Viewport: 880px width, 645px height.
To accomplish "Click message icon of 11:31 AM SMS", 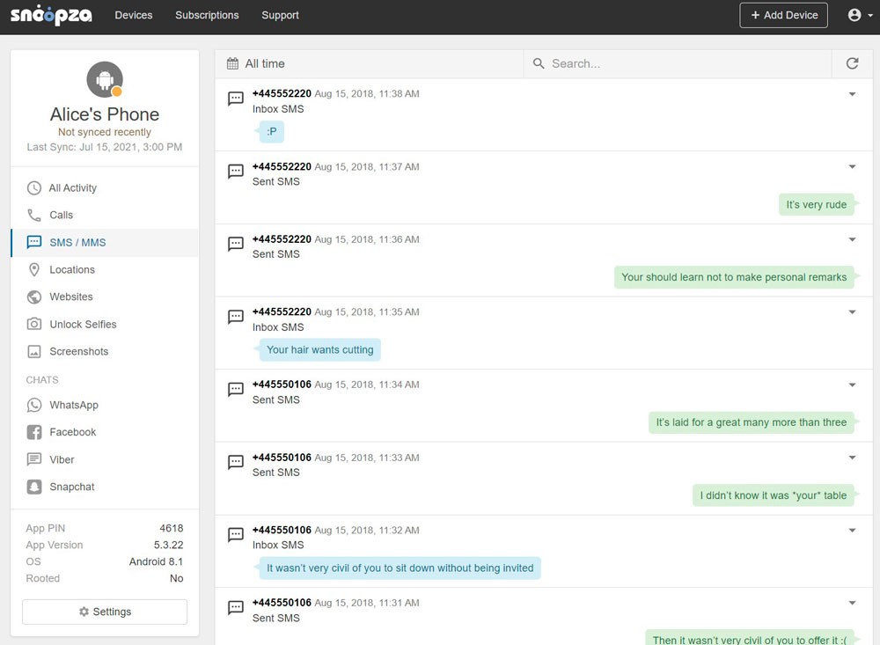I will click(x=236, y=607).
